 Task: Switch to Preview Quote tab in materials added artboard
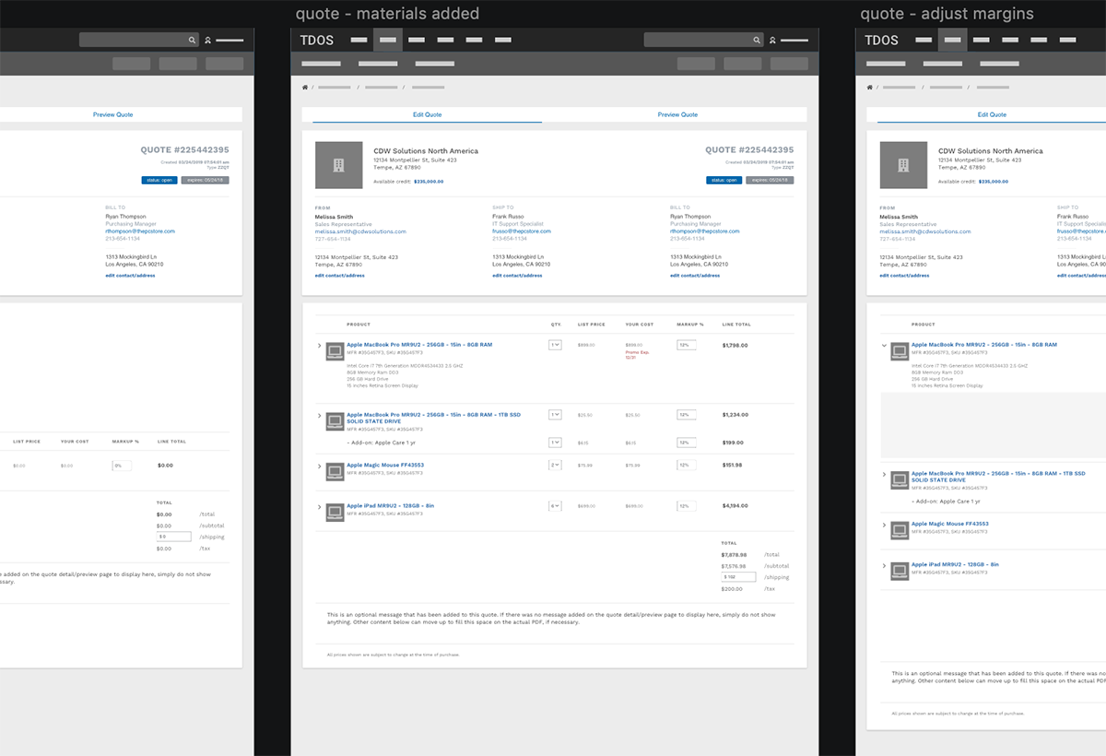point(677,114)
